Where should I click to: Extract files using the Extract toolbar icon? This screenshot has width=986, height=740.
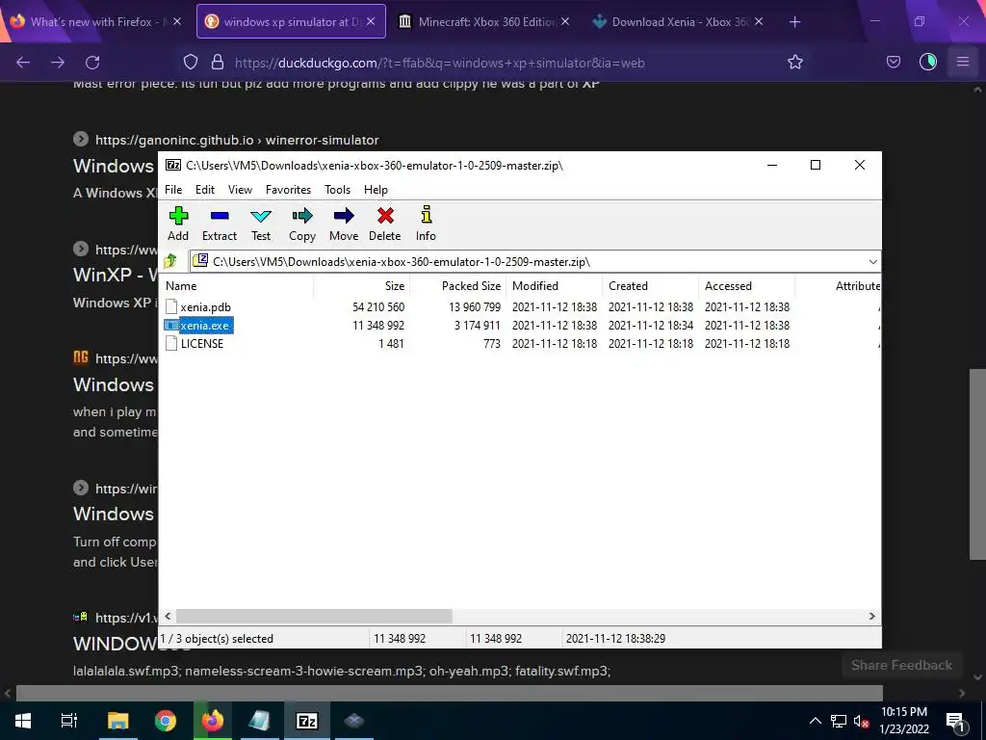[x=220, y=224]
